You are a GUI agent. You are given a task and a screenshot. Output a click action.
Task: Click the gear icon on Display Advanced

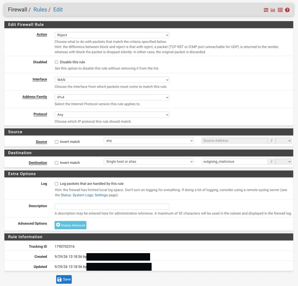pyautogui.click(x=58, y=225)
